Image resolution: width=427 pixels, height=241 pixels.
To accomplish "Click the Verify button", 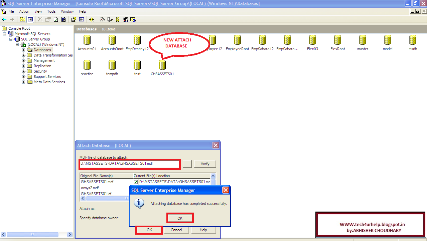I will (205, 164).
